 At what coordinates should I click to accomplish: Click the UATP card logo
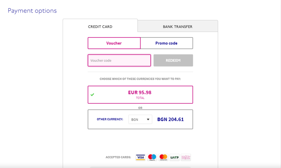175,157
